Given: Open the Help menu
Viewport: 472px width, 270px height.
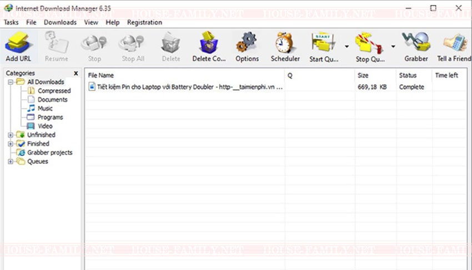Looking at the screenshot, I should point(112,23).
